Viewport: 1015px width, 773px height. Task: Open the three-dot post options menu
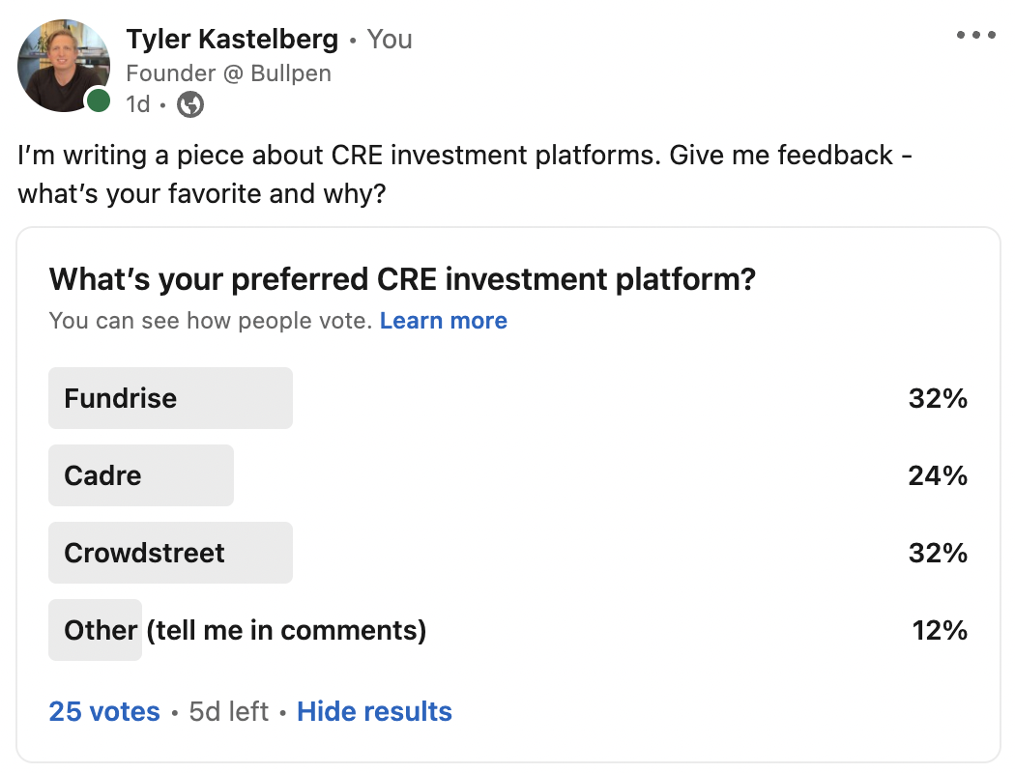[976, 35]
